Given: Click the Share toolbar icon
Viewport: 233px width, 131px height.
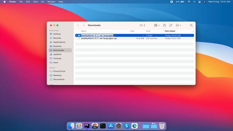Looking at the screenshot, I should click(x=165, y=25).
